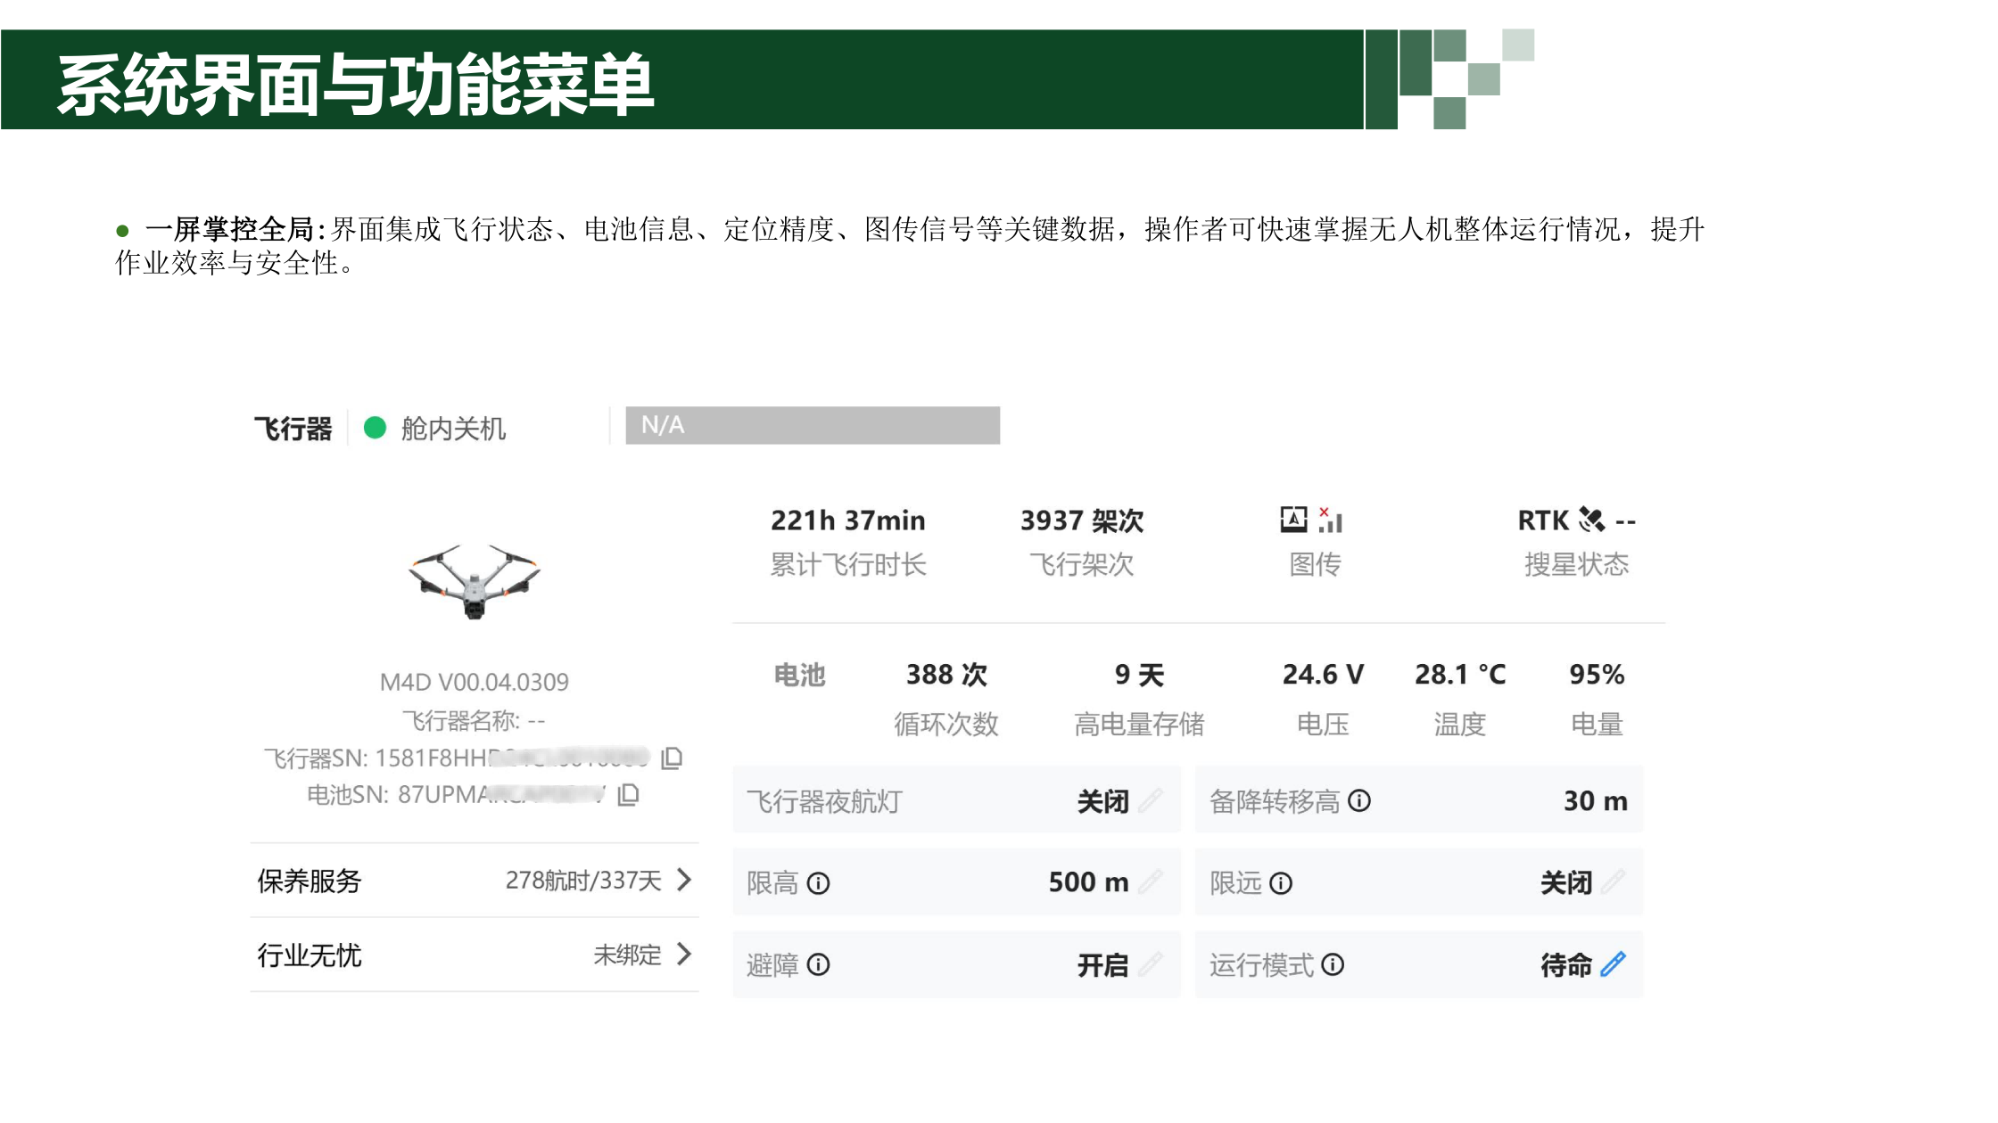Edit the night navigation light setting
Viewport: 1998px width, 1123px height.
click(x=1151, y=800)
